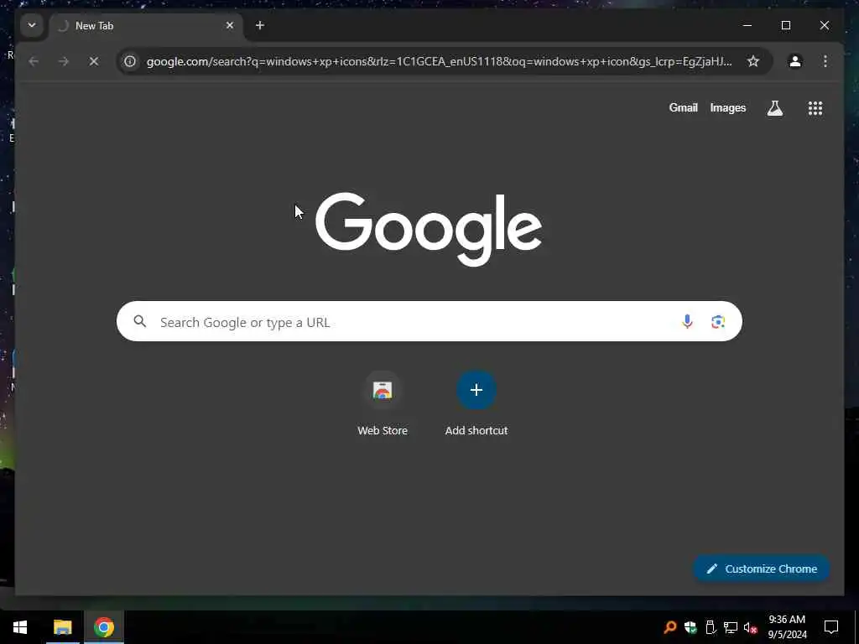
Task: Close the Chrome window
Action: pyautogui.click(x=824, y=25)
